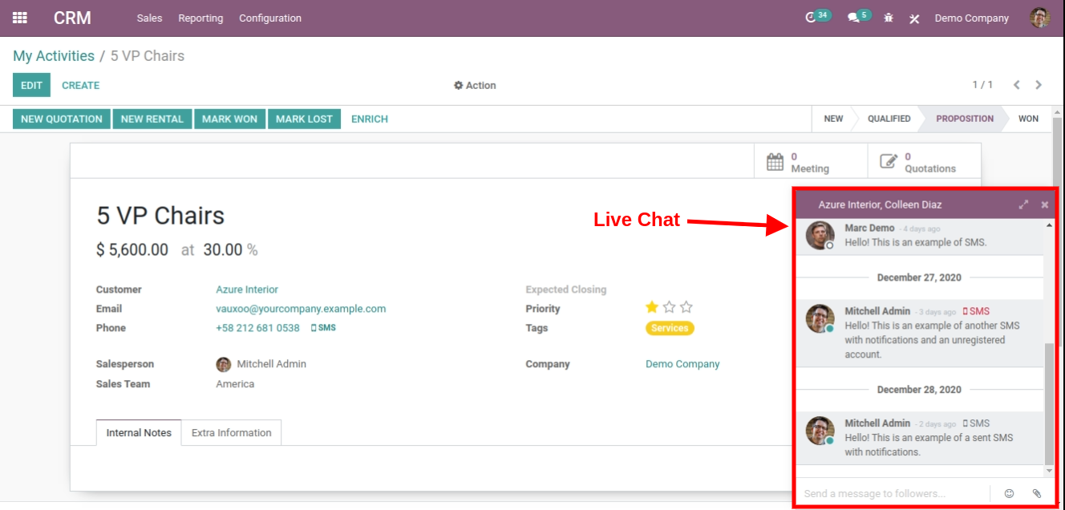Open the conversations icon with 5 badge
1065x510 pixels.
point(854,18)
